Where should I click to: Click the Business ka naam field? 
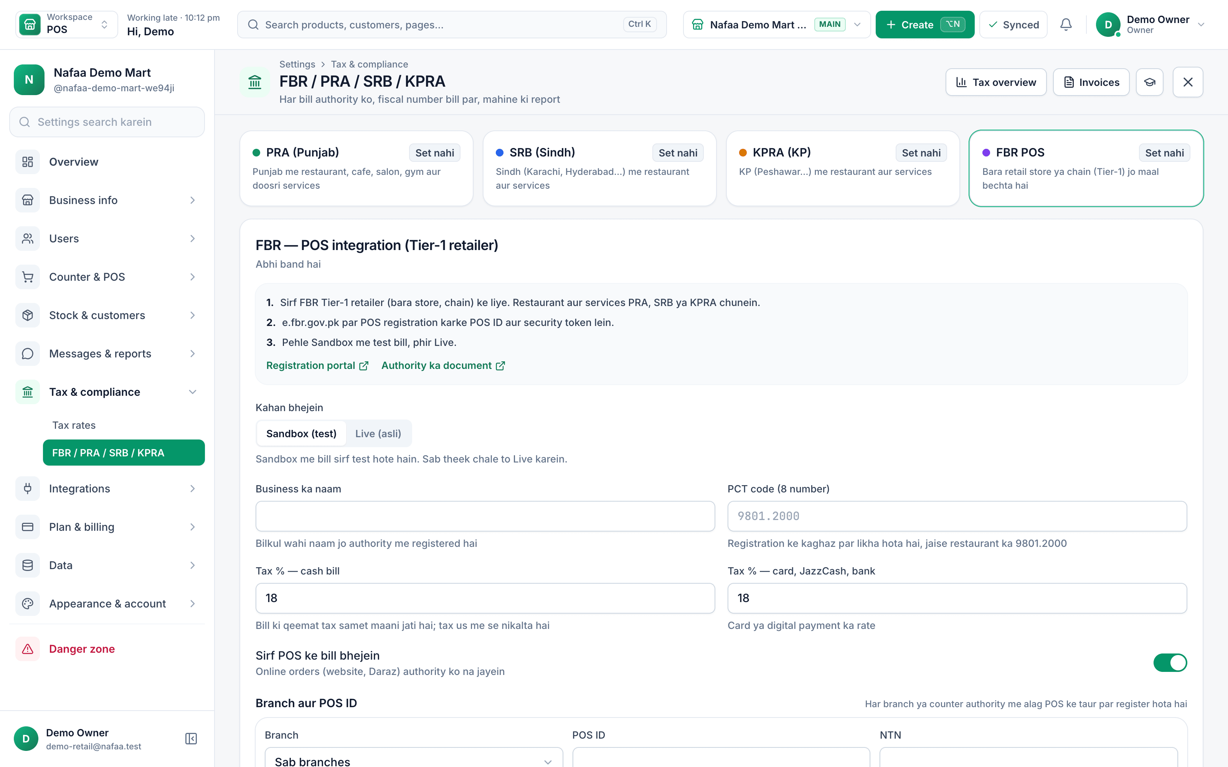click(485, 517)
